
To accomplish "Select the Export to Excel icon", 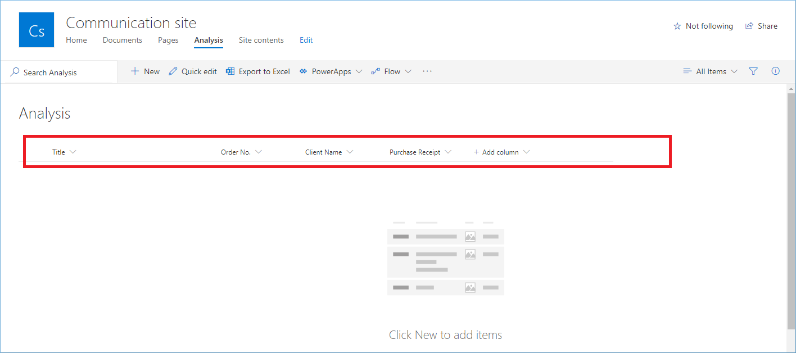I will pyautogui.click(x=230, y=71).
